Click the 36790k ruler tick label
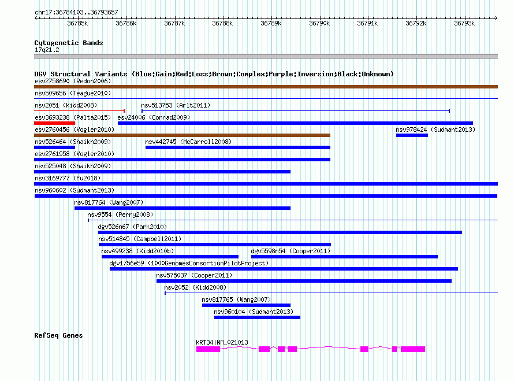The width and height of the screenshot is (514, 381). (x=319, y=23)
